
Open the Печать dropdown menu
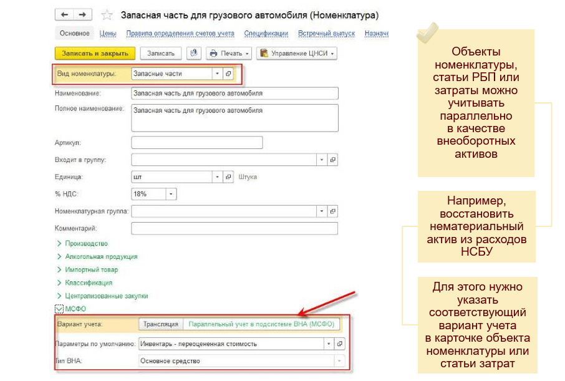coord(229,54)
